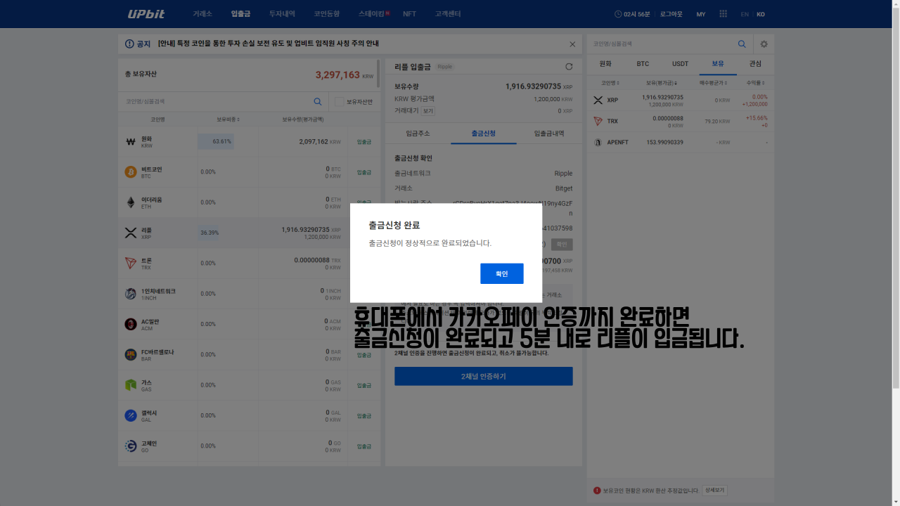Image resolution: width=900 pixels, height=506 pixels.
Task: Open the MY page link
Action: tap(701, 14)
